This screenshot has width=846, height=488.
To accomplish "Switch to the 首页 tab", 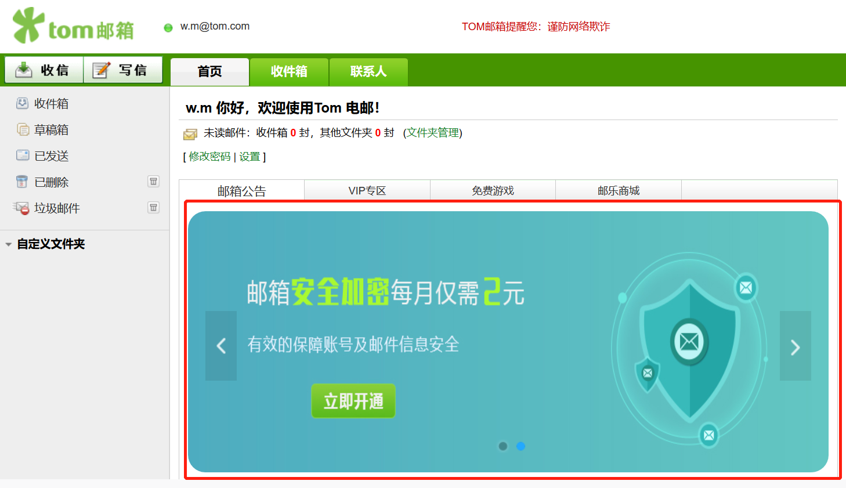I will pos(209,71).
